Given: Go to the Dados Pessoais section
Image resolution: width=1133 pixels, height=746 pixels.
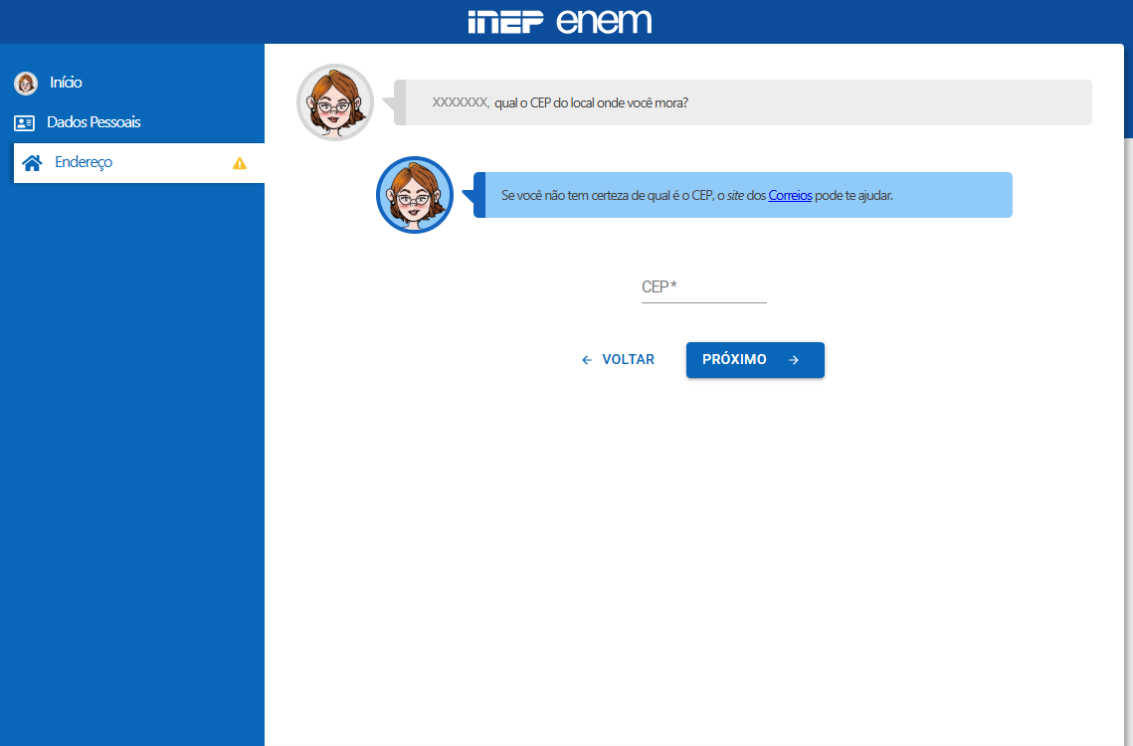Looking at the screenshot, I should (94, 122).
